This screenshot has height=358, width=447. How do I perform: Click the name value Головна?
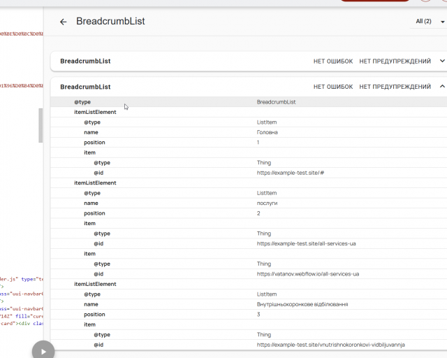267,132
